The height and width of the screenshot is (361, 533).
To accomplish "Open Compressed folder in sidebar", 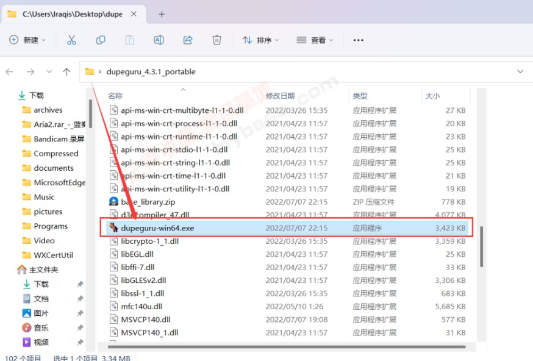I will [50, 153].
